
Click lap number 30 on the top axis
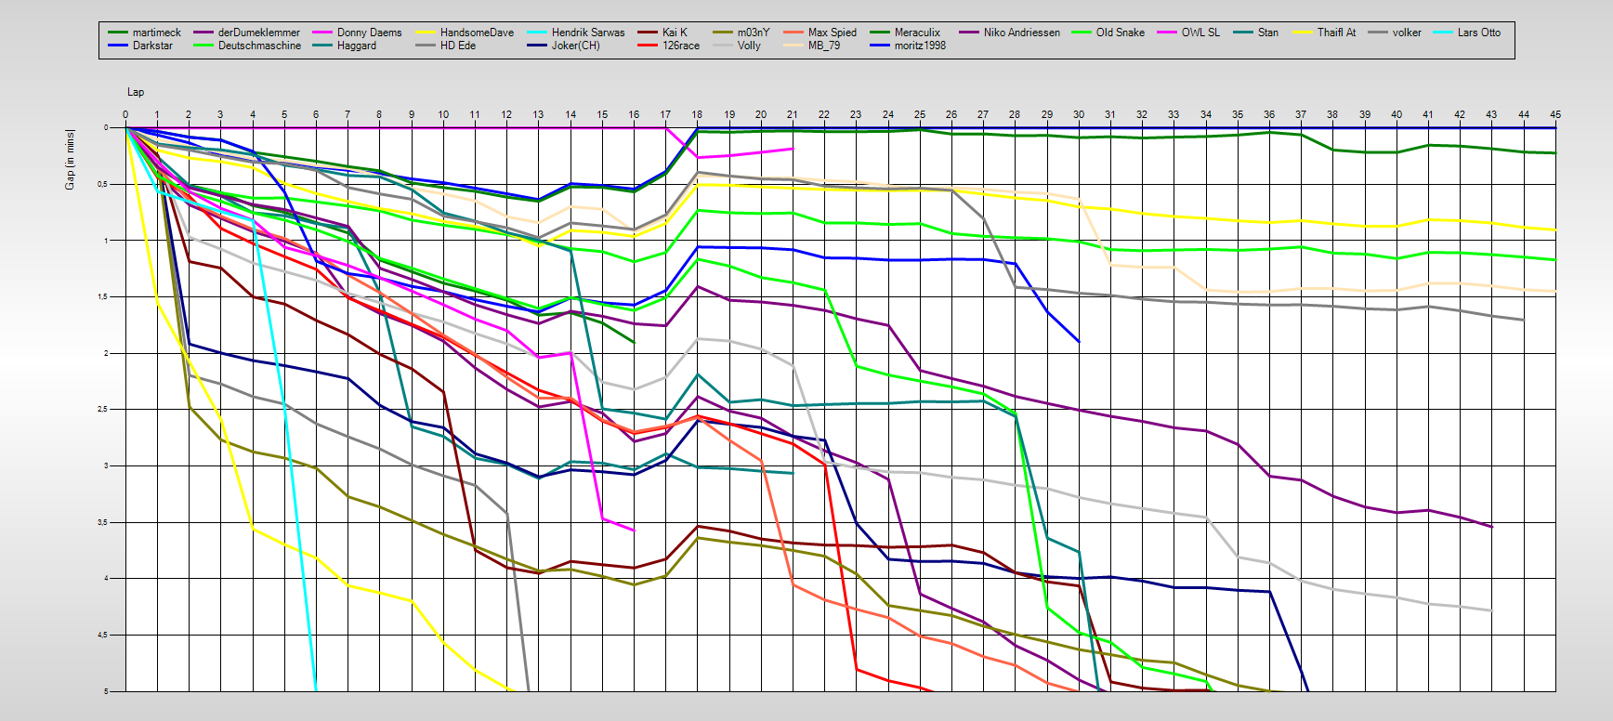[x=1079, y=114]
